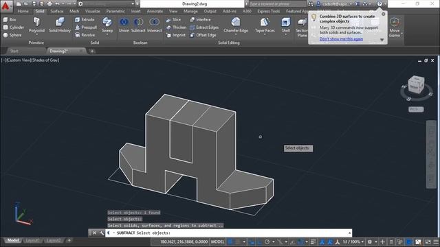Click the Move Gizmo icon
Viewport: 440px width, 247px height.
tap(394, 27)
